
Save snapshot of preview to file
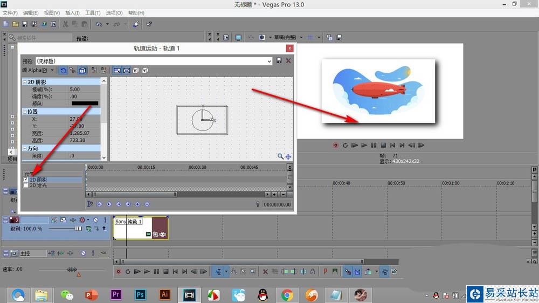click(339, 38)
